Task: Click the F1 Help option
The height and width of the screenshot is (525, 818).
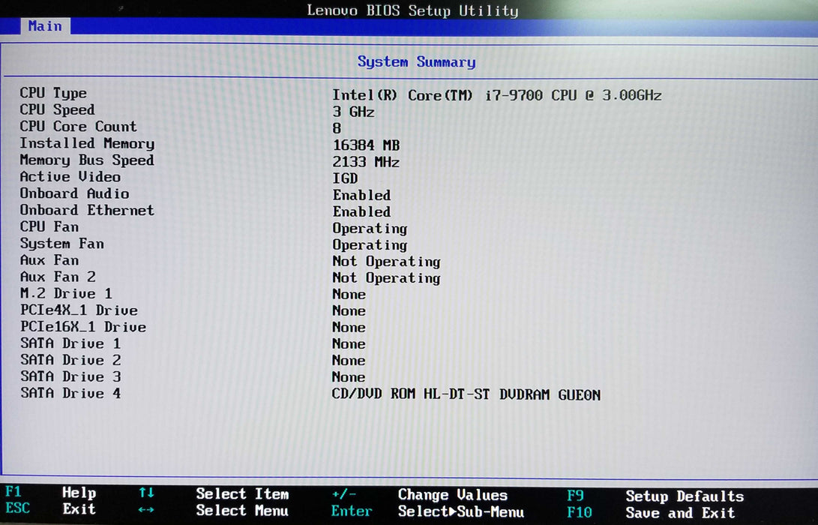Action: click(52, 493)
